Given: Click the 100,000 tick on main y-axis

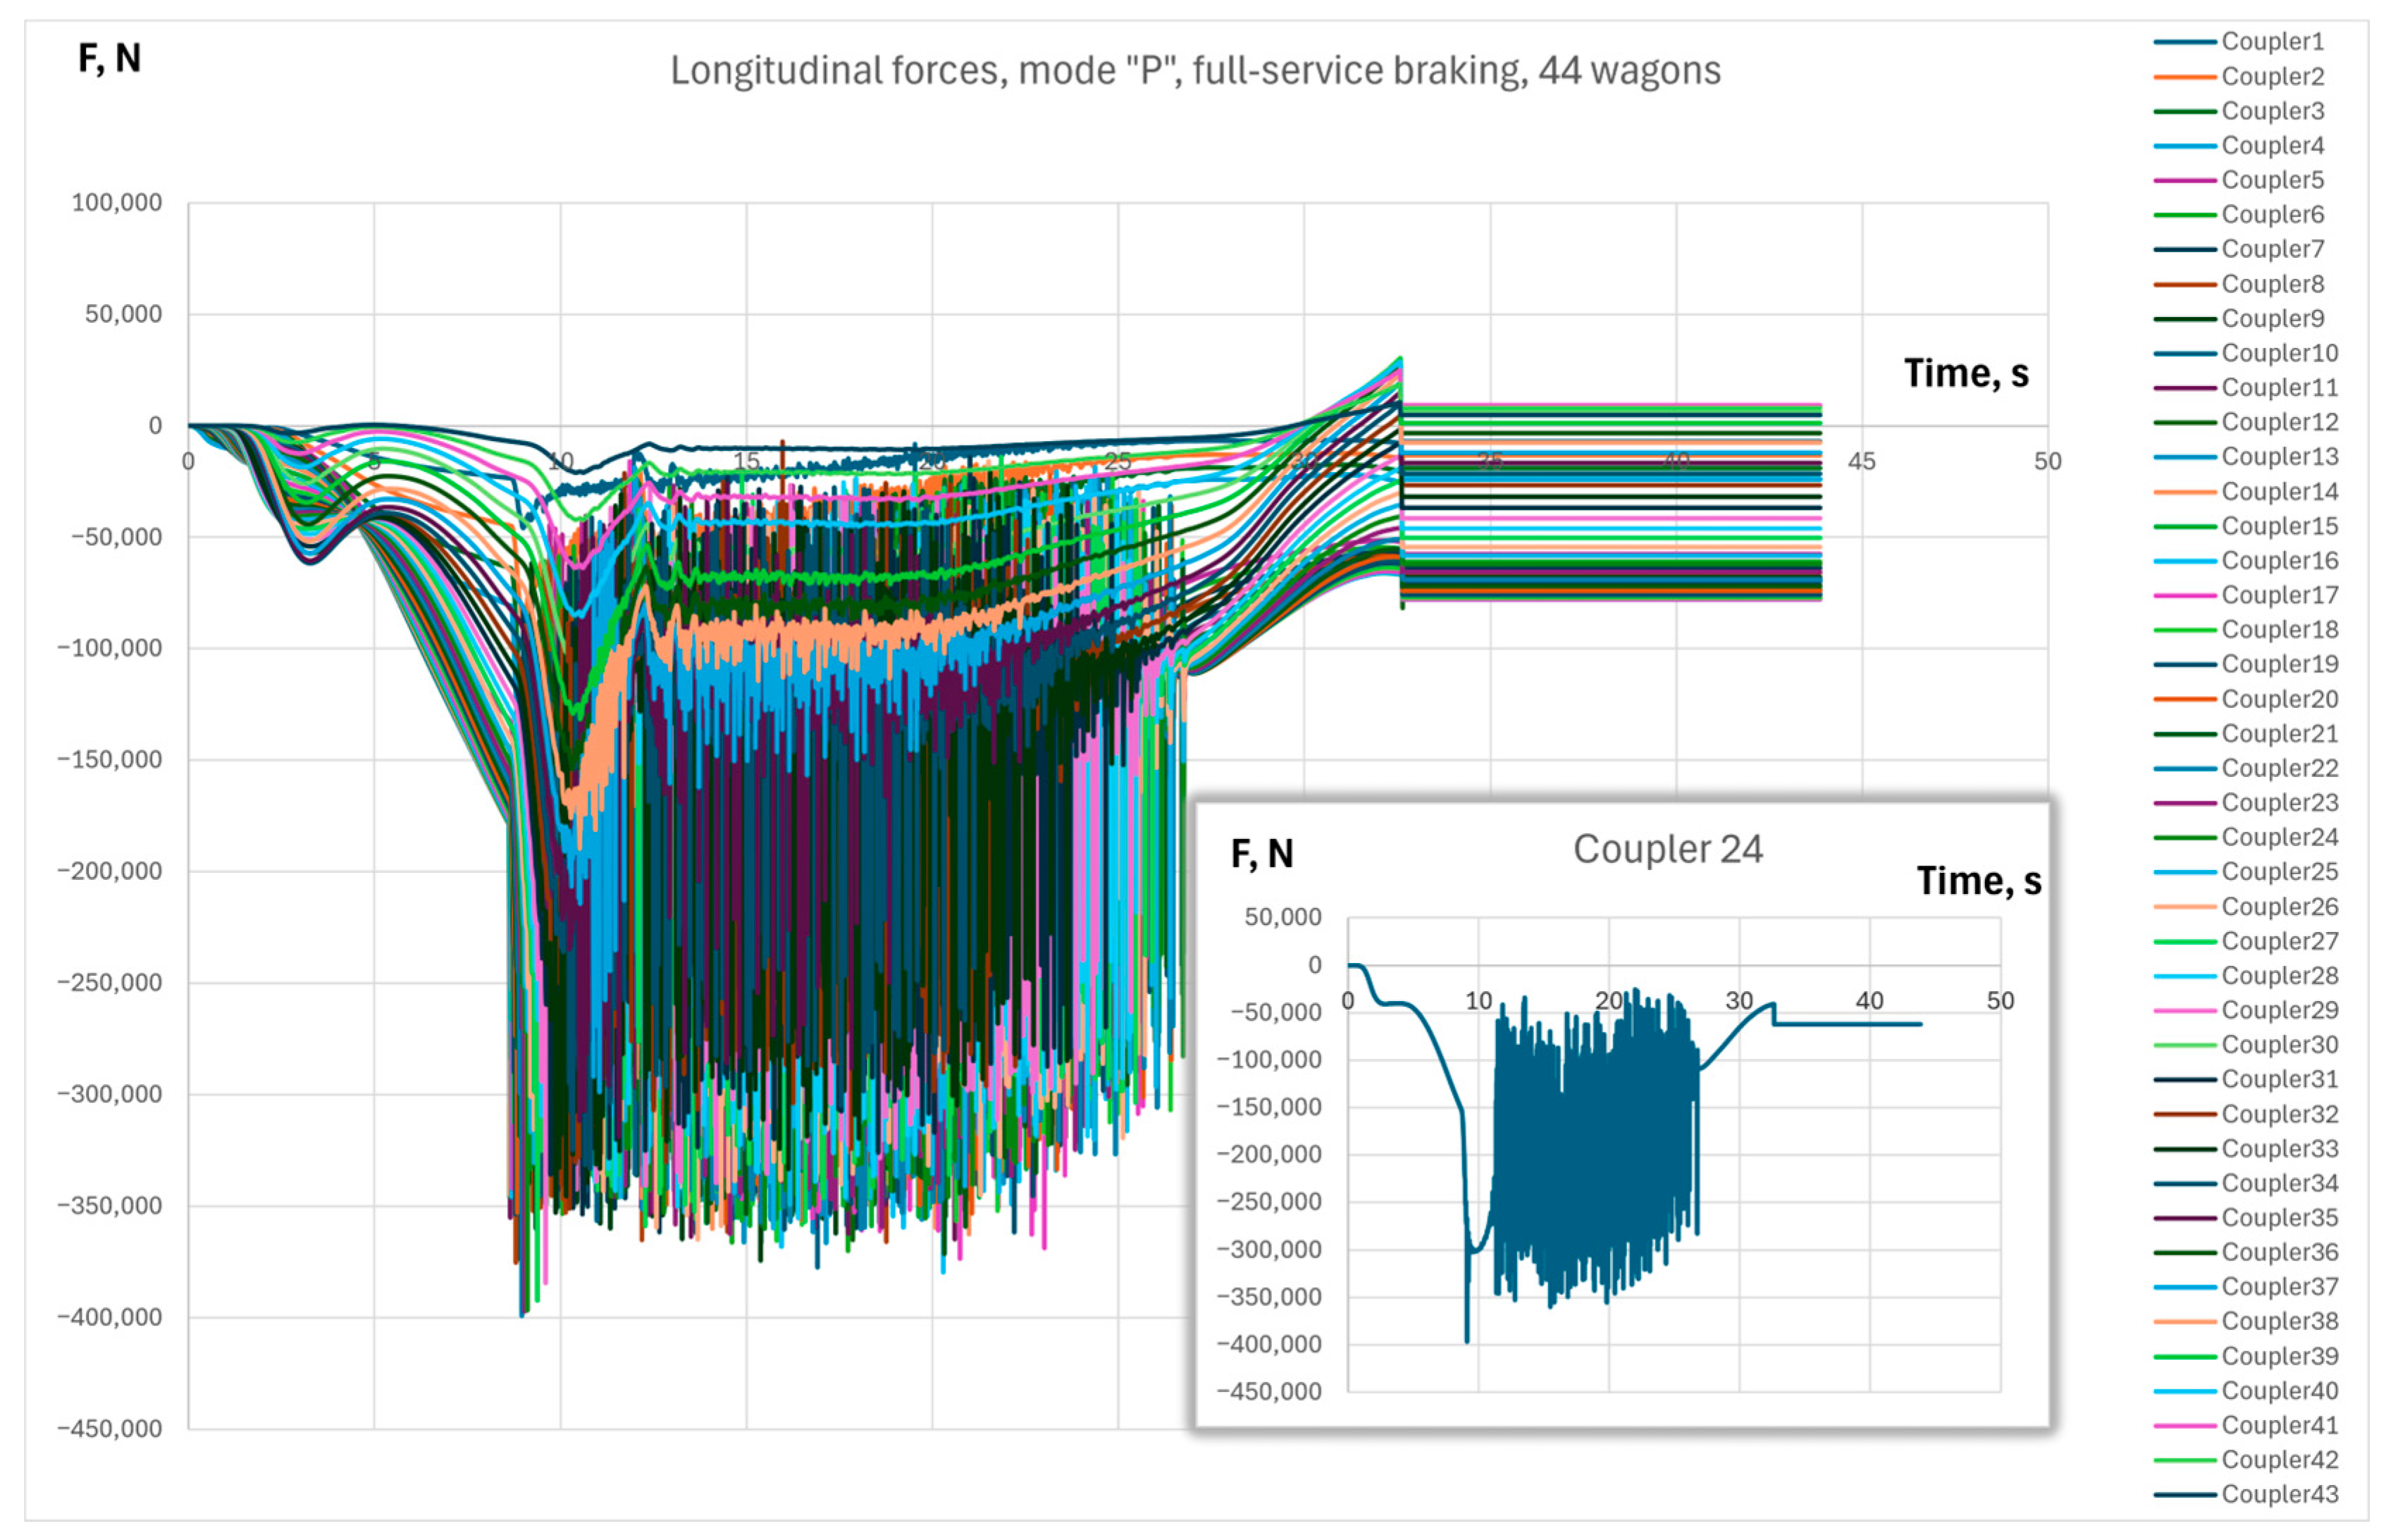Looking at the screenshot, I should pos(116,203).
